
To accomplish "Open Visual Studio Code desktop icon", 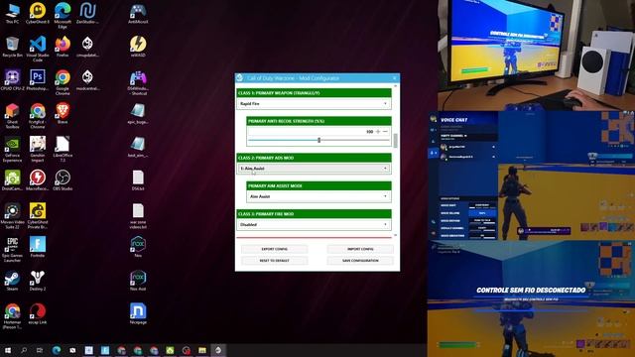I will click(x=38, y=49).
